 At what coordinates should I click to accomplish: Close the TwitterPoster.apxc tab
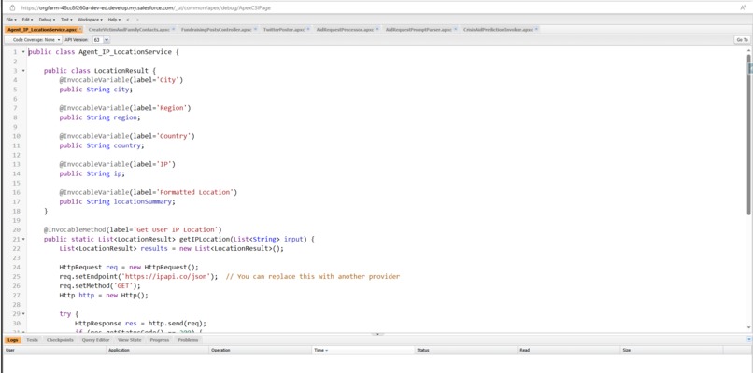pyautogui.click(x=308, y=29)
